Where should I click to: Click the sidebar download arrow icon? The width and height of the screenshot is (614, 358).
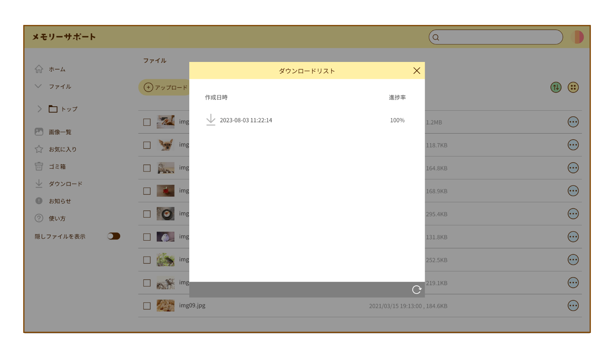pyautogui.click(x=39, y=183)
